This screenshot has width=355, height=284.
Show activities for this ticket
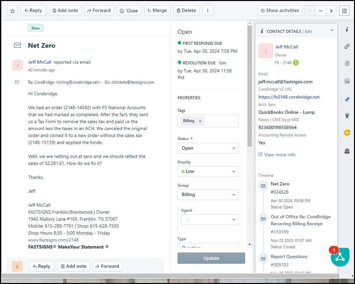280,11
